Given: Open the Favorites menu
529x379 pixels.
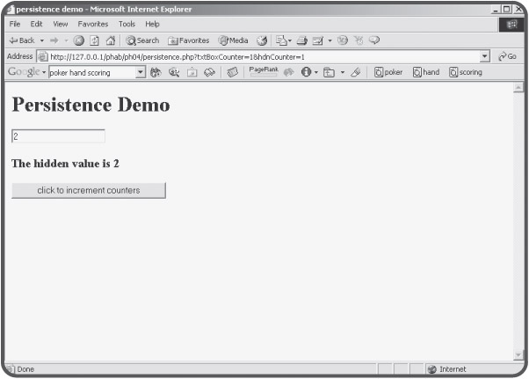Looking at the screenshot, I should click(93, 24).
